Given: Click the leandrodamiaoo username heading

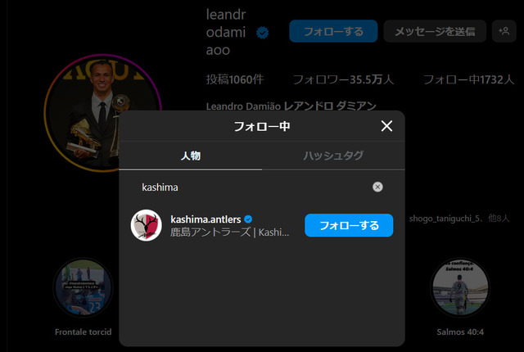Looking at the screenshot, I should point(226,32).
